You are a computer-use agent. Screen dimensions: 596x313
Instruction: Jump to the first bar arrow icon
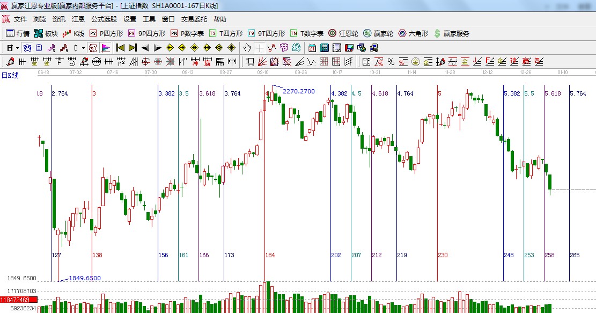pos(120,48)
